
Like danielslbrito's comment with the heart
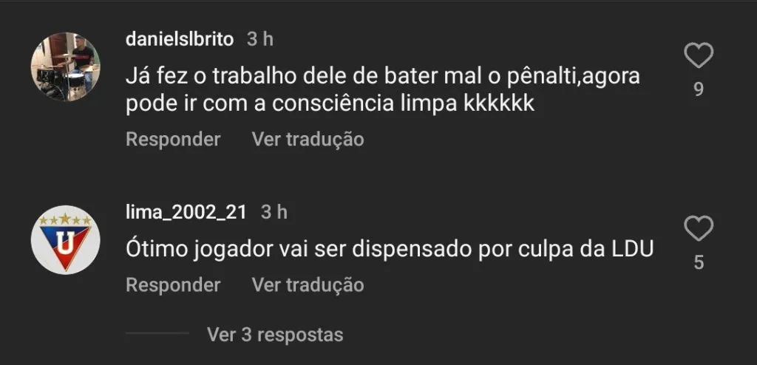click(x=699, y=55)
